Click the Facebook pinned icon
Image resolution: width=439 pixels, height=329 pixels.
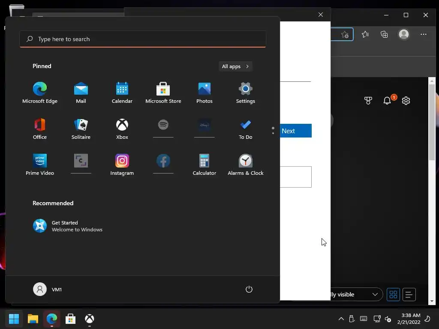click(163, 161)
